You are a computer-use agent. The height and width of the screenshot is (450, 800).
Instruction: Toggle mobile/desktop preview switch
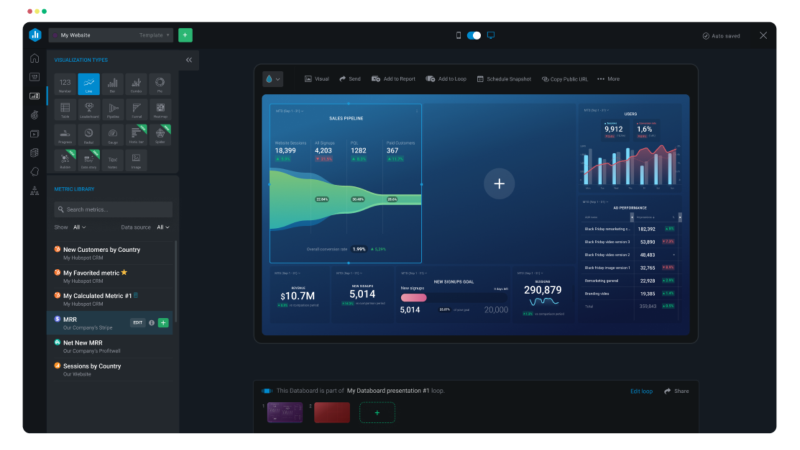tap(473, 35)
